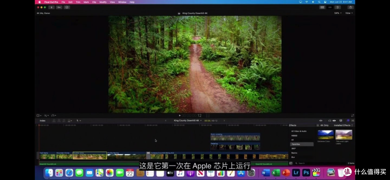Toggle snapping in the timeline
This screenshot has height=180, width=390.
click(334, 120)
